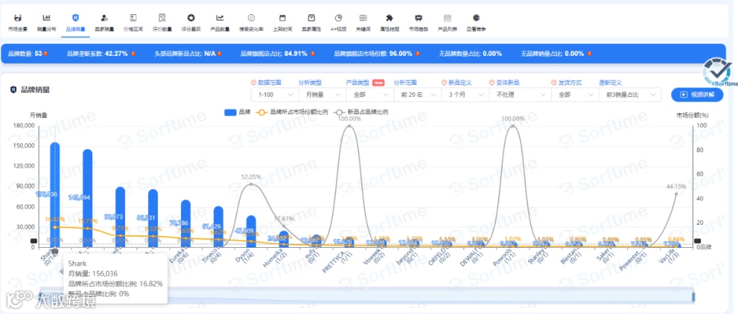Click the Dyson brand bar

pos(251,231)
